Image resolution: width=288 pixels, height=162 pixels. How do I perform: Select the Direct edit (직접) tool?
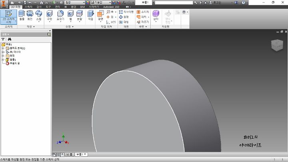point(90,16)
